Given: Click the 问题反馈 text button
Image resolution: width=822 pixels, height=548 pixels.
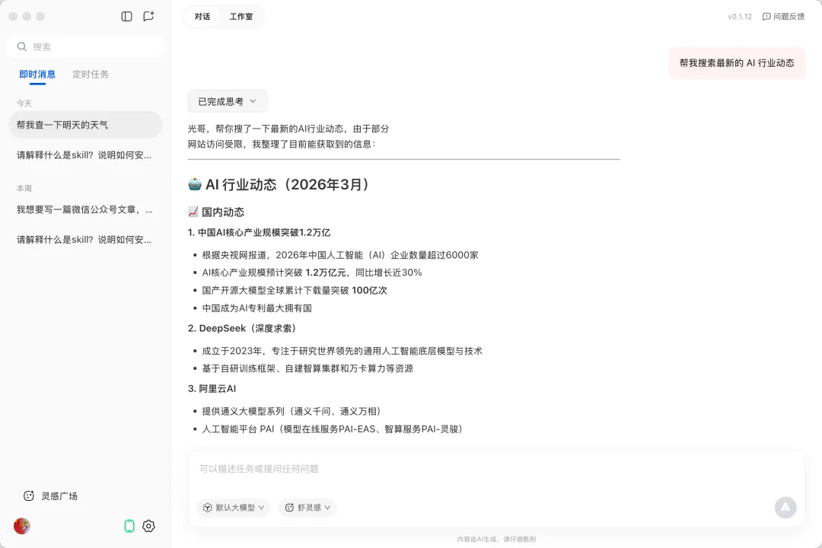Looking at the screenshot, I should coord(789,17).
